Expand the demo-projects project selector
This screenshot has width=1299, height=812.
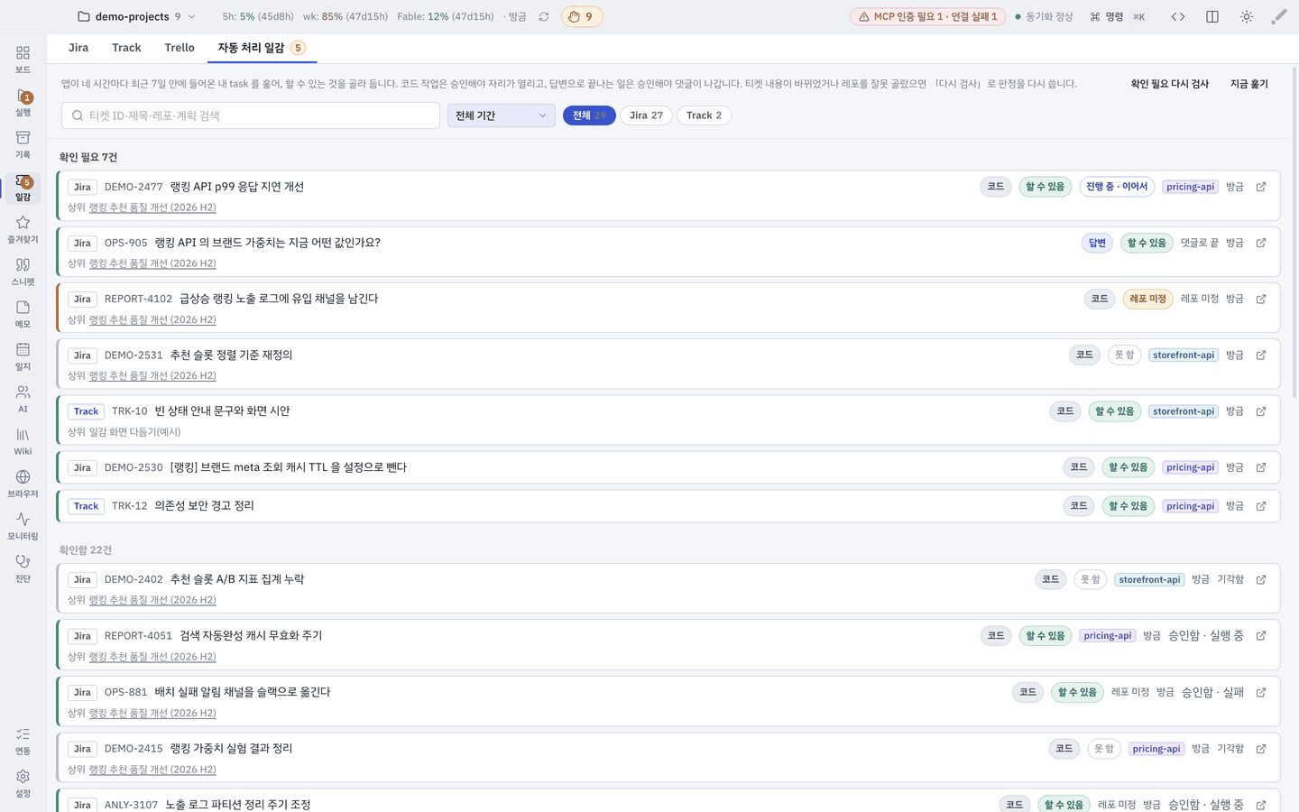pos(136,16)
